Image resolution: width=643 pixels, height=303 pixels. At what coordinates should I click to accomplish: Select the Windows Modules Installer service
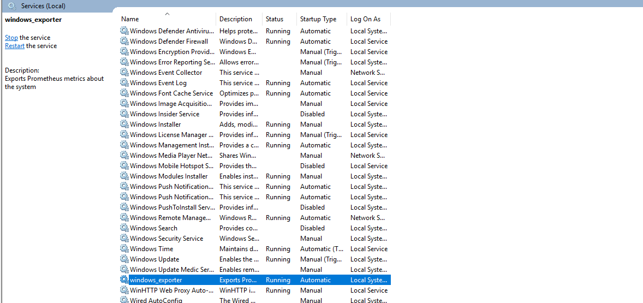point(169,176)
